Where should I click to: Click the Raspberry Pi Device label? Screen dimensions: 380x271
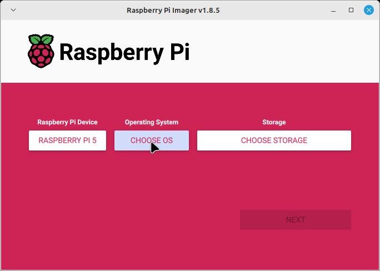pyautogui.click(x=67, y=122)
